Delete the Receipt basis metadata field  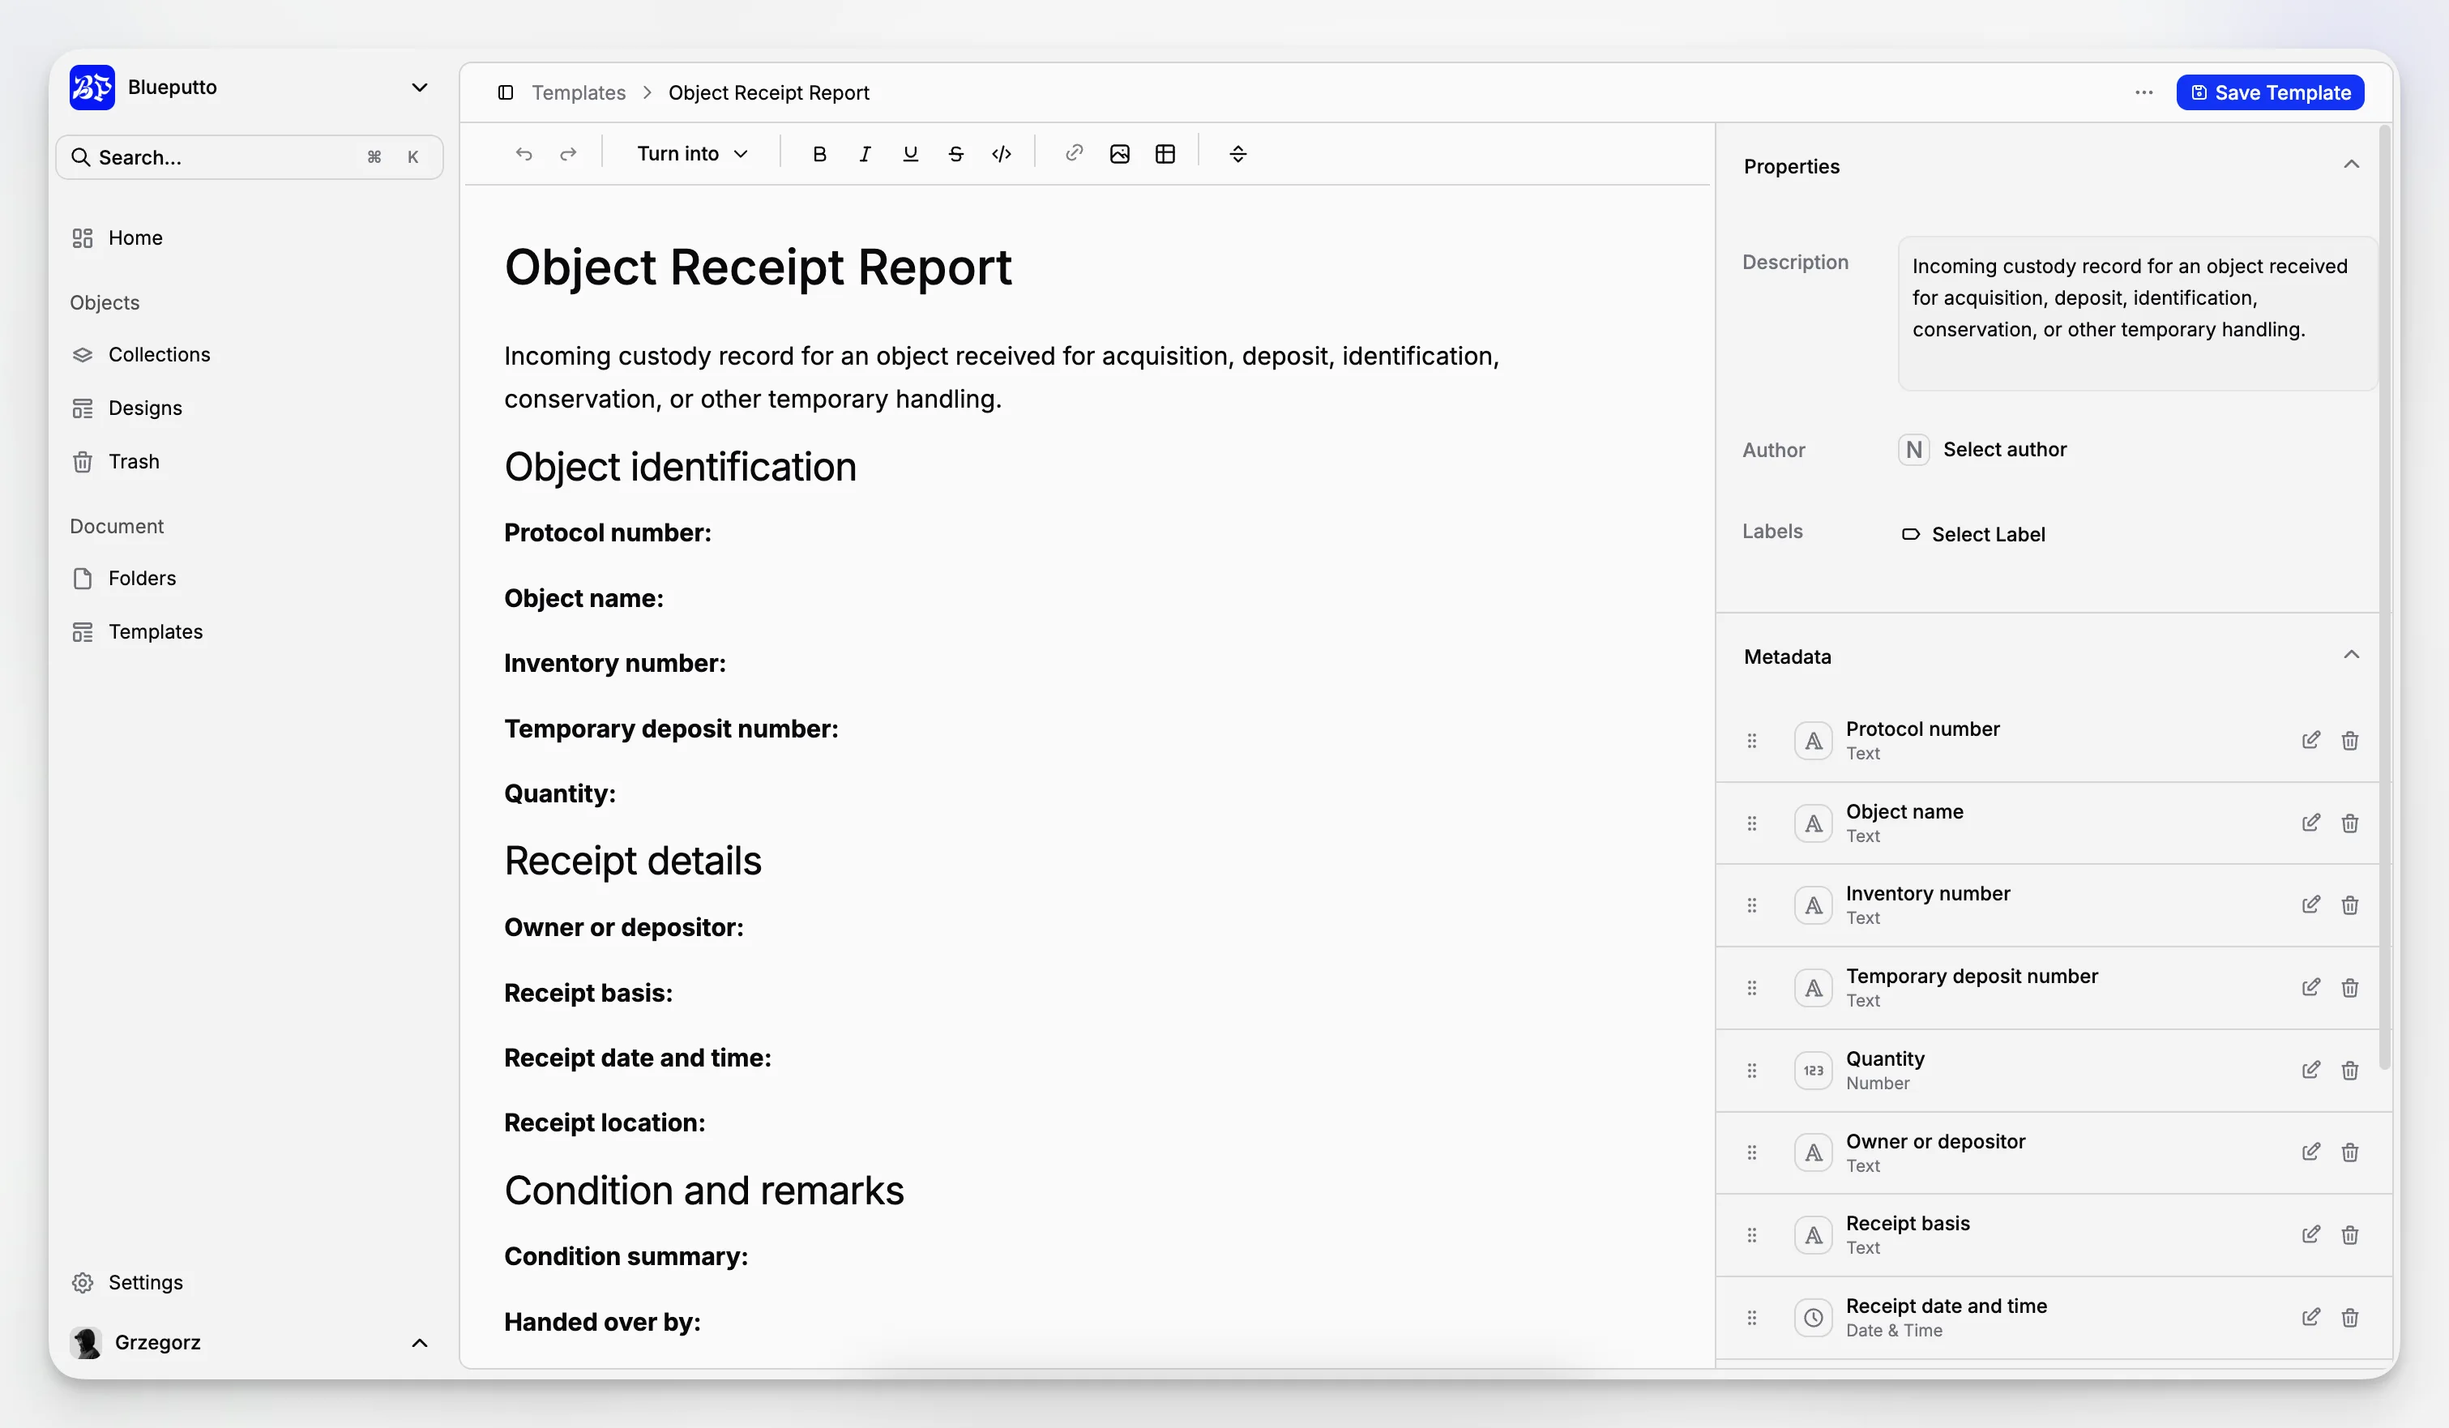point(2350,1234)
